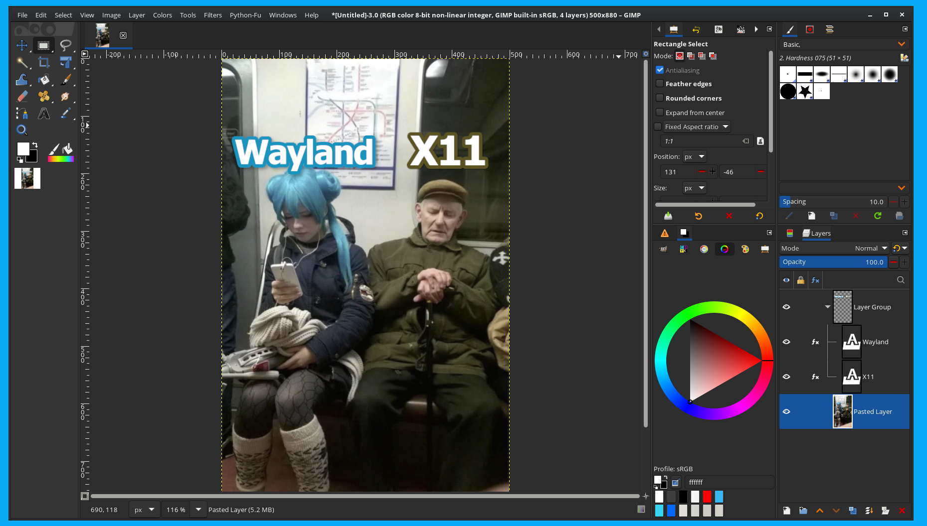Select the Heal bandage tool
Screen dimensions: 927x526
click(x=44, y=96)
